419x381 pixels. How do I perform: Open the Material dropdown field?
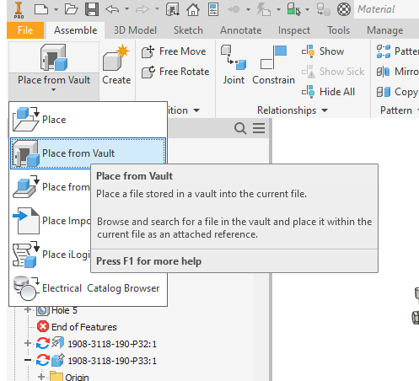(387, 9)
